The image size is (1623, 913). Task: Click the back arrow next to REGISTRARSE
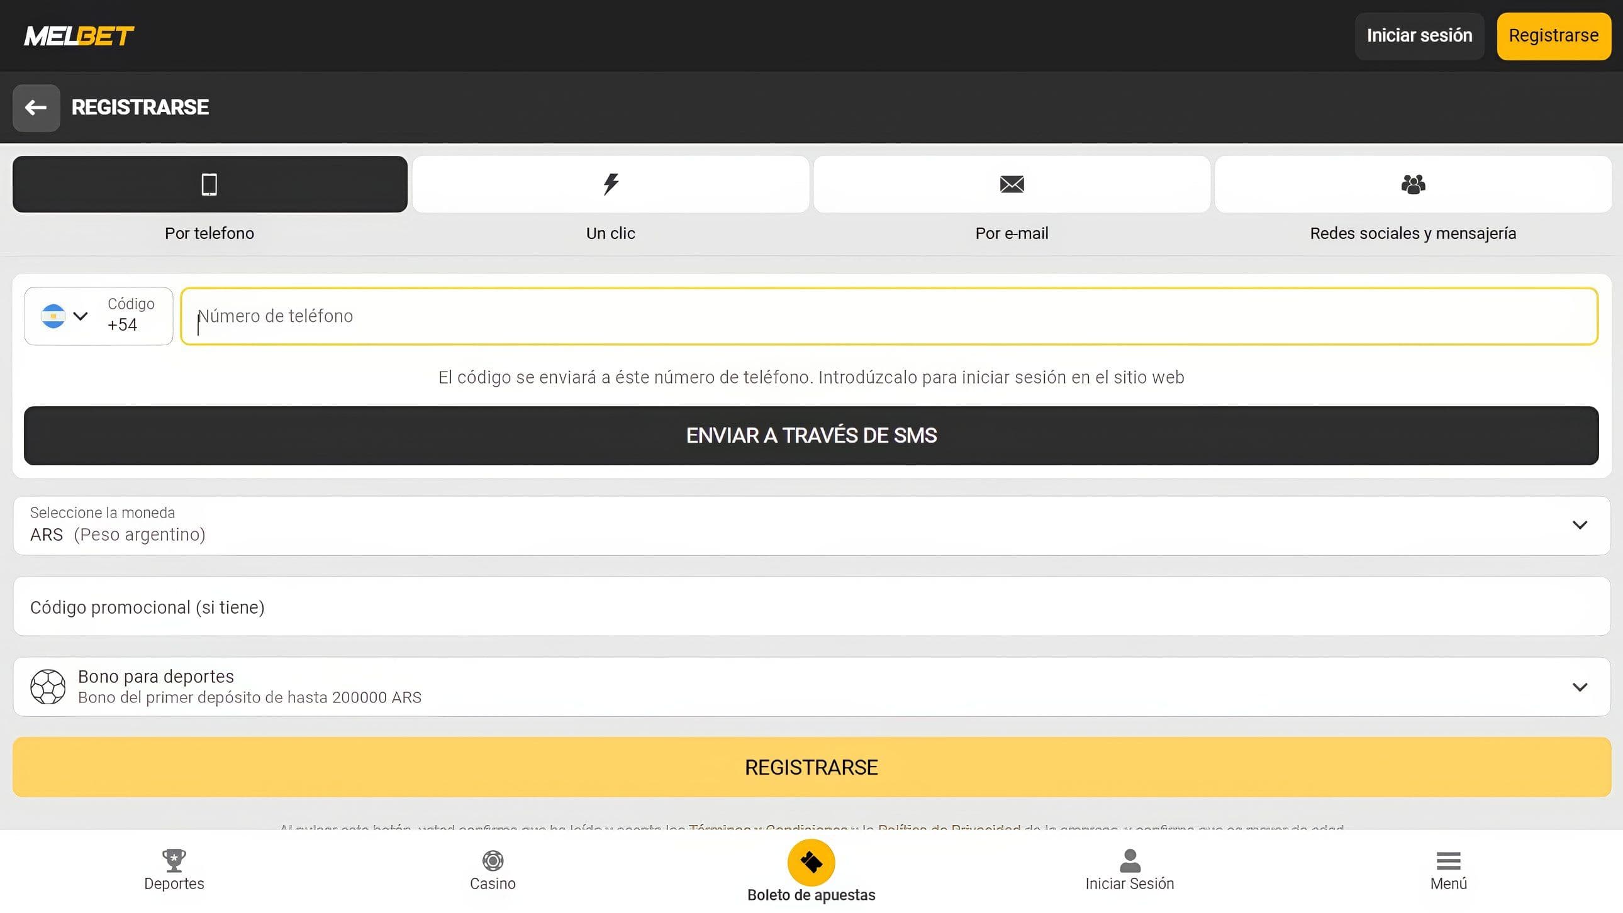[36, 108]
